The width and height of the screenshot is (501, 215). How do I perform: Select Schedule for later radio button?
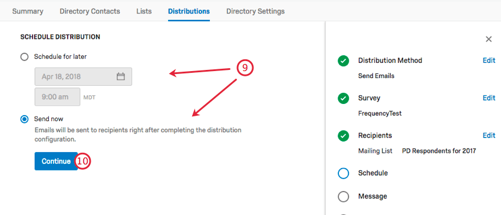24,57
